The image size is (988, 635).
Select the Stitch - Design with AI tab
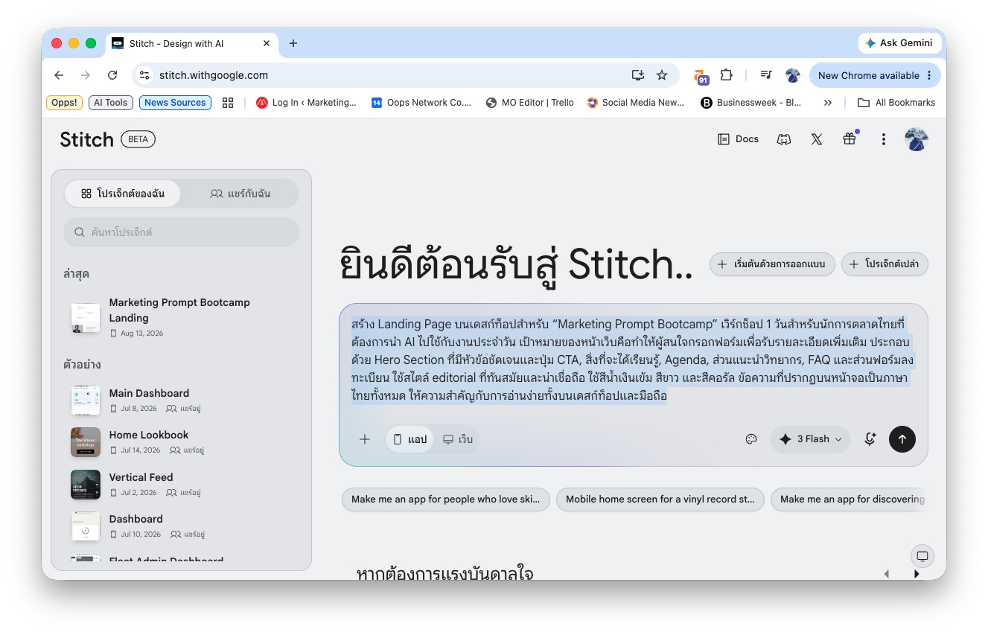click(191, 43)
